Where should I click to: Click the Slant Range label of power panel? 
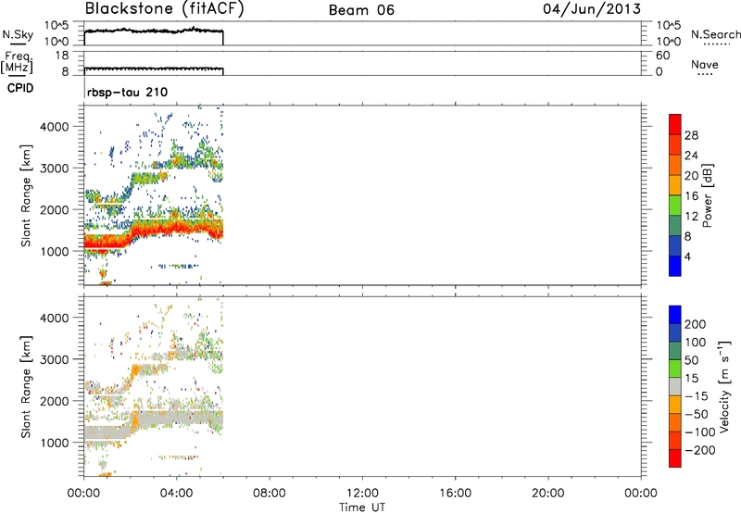26,195
